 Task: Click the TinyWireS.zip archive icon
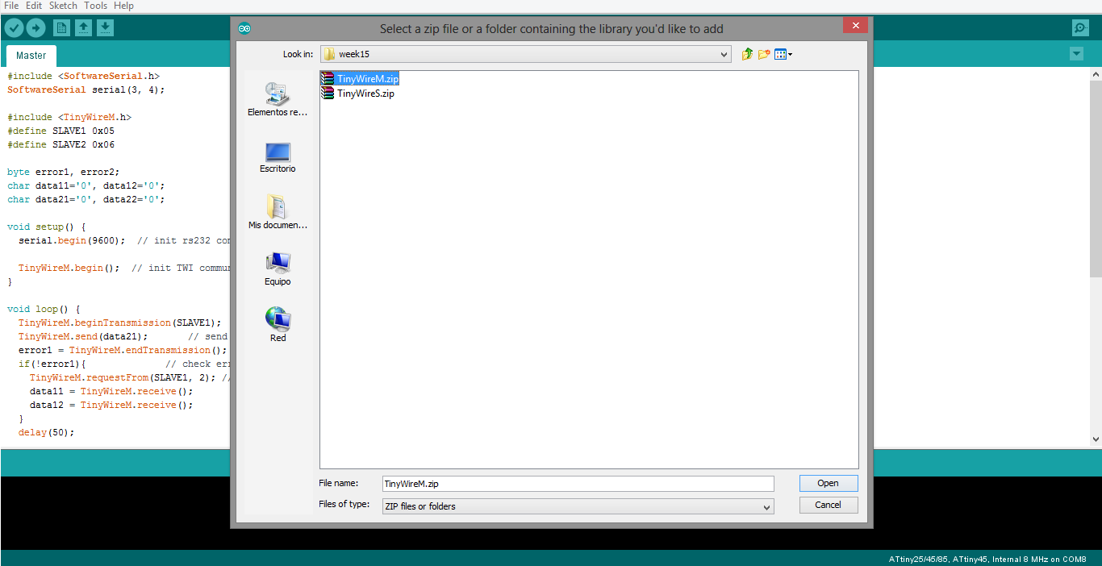(x=328, y=93)
